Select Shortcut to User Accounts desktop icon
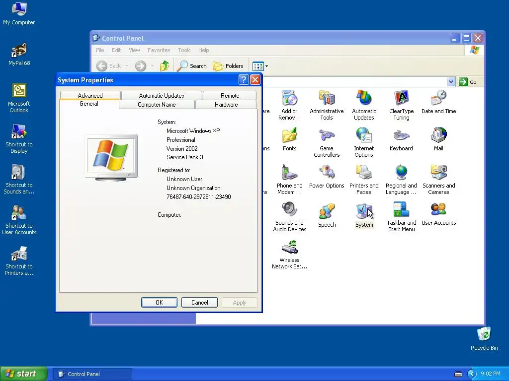Viewport: 509px width, 381px height. [19, 220]
